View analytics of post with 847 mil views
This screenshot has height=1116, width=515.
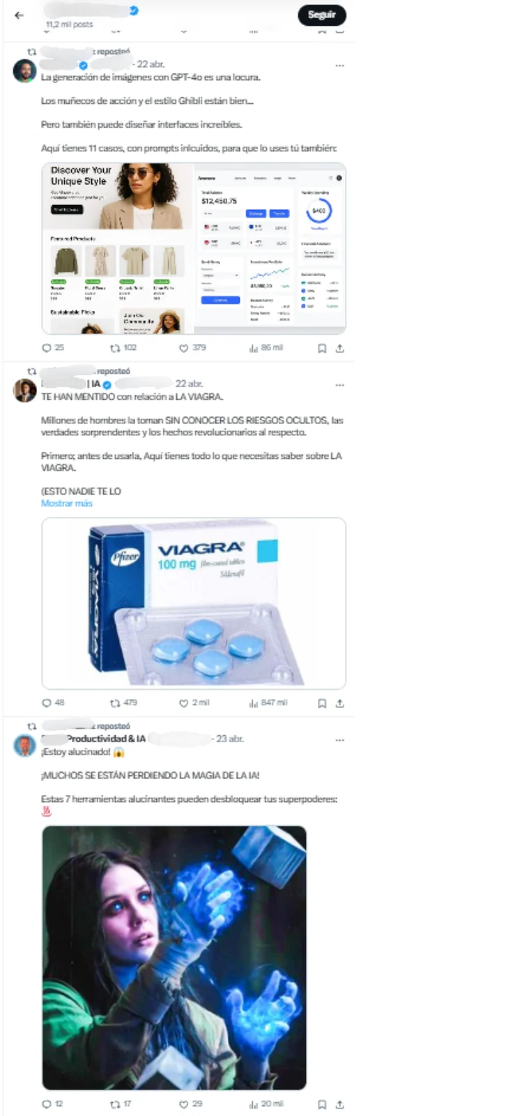coord(268,702)
